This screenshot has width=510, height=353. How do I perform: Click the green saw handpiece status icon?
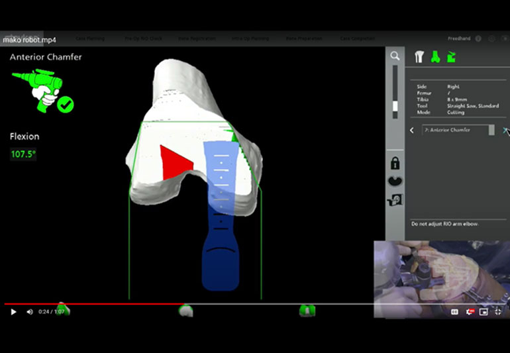click(37, 91)
